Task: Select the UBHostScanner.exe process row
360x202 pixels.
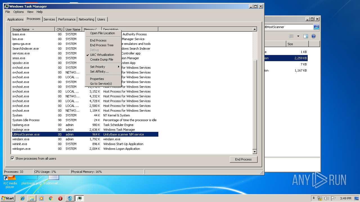Action: tap(85, 134)
